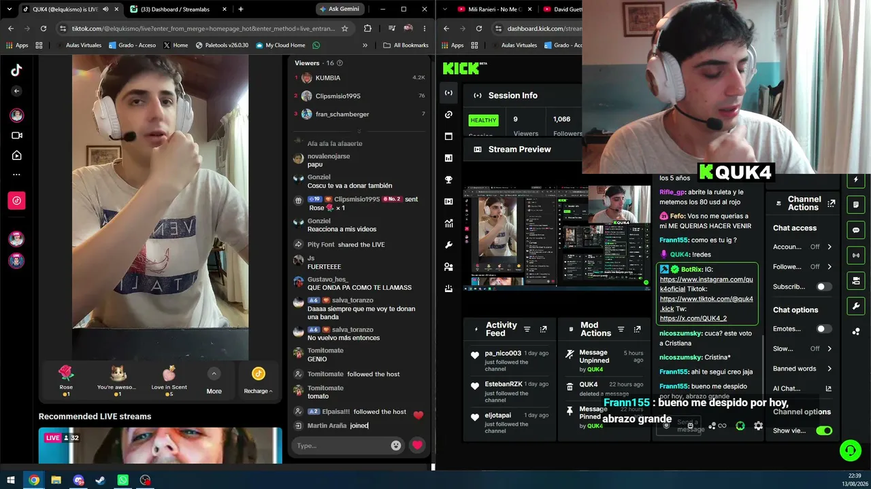871x489 pixels.
Task: Click the Ask Gemini button
Action: (x=339, y=10)
